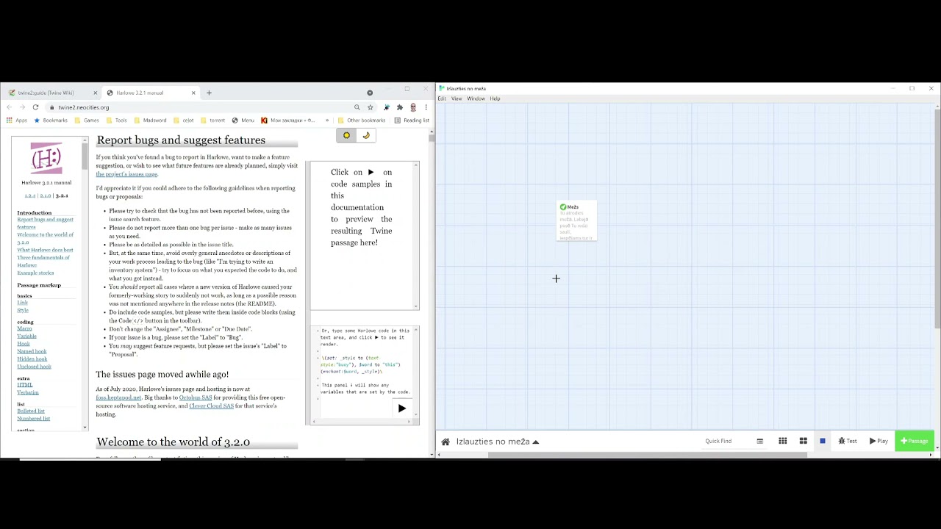This screenshot has width=941, height=529.
Task: Open the project's issues page link
Action: pos(126,174)
